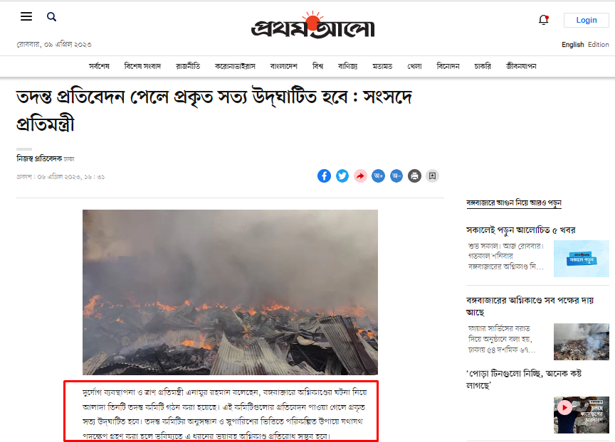615x442 pixels.
Task: Bookmark the article with bookmark icon
Action: pos(432,176)
